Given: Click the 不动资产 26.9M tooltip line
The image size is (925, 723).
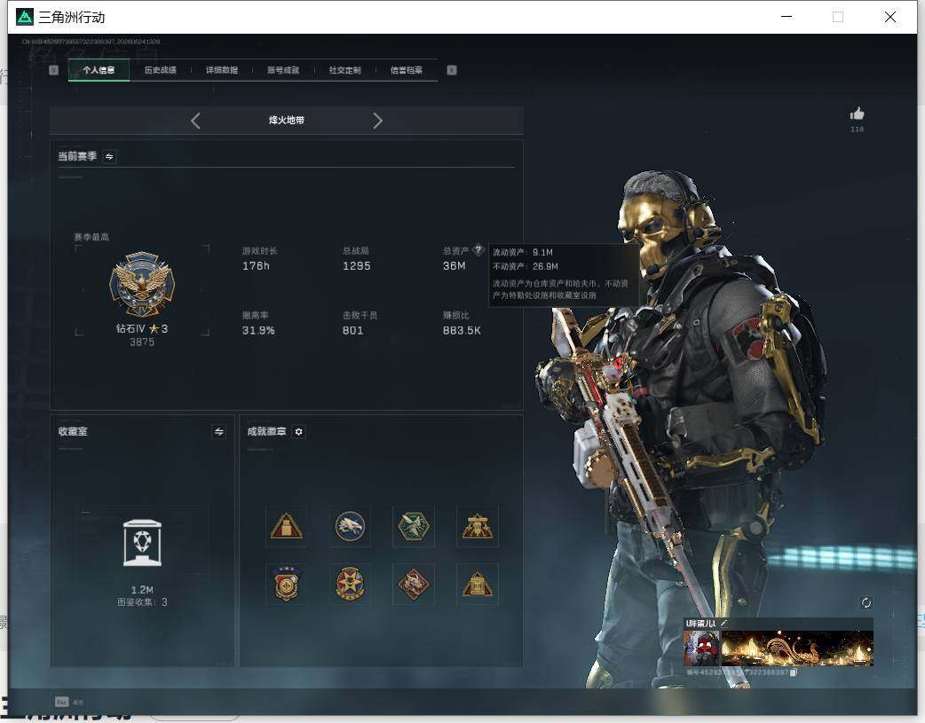Looking at the screenshot, I should click(x=525, y=266).
